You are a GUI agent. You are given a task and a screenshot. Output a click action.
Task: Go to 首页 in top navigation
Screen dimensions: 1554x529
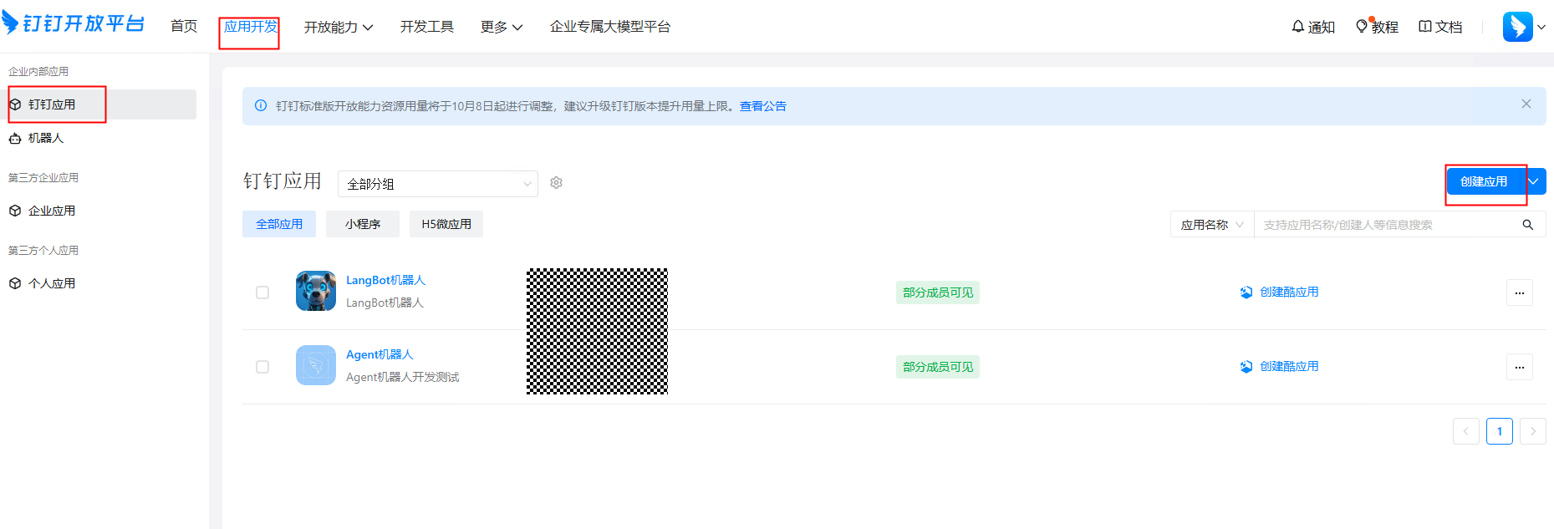coord(184,27)
